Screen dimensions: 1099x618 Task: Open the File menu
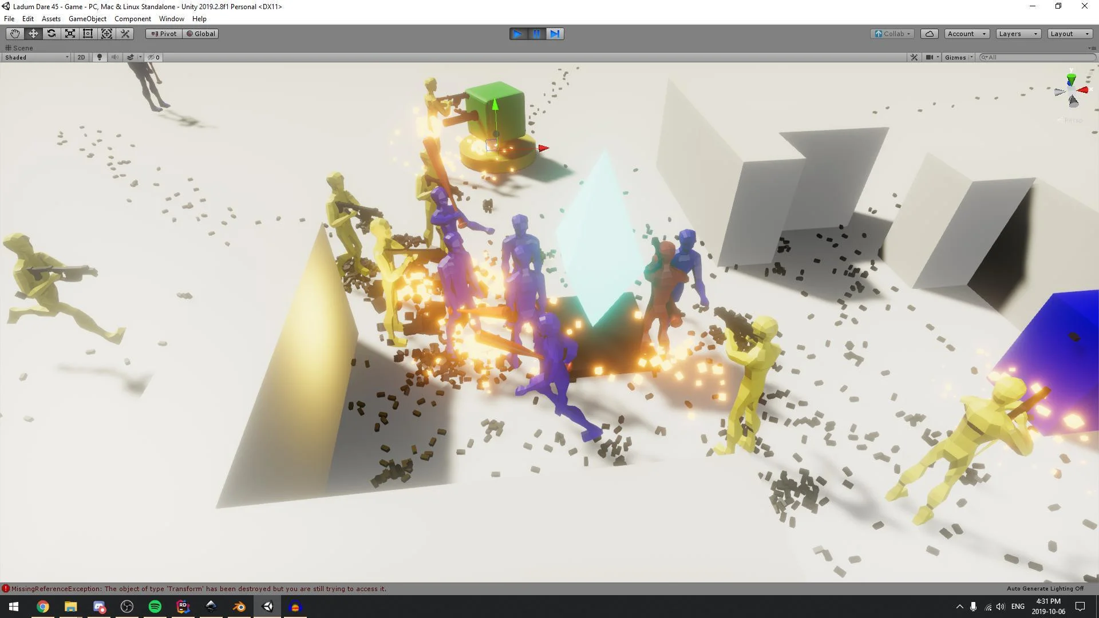[9, 19]
